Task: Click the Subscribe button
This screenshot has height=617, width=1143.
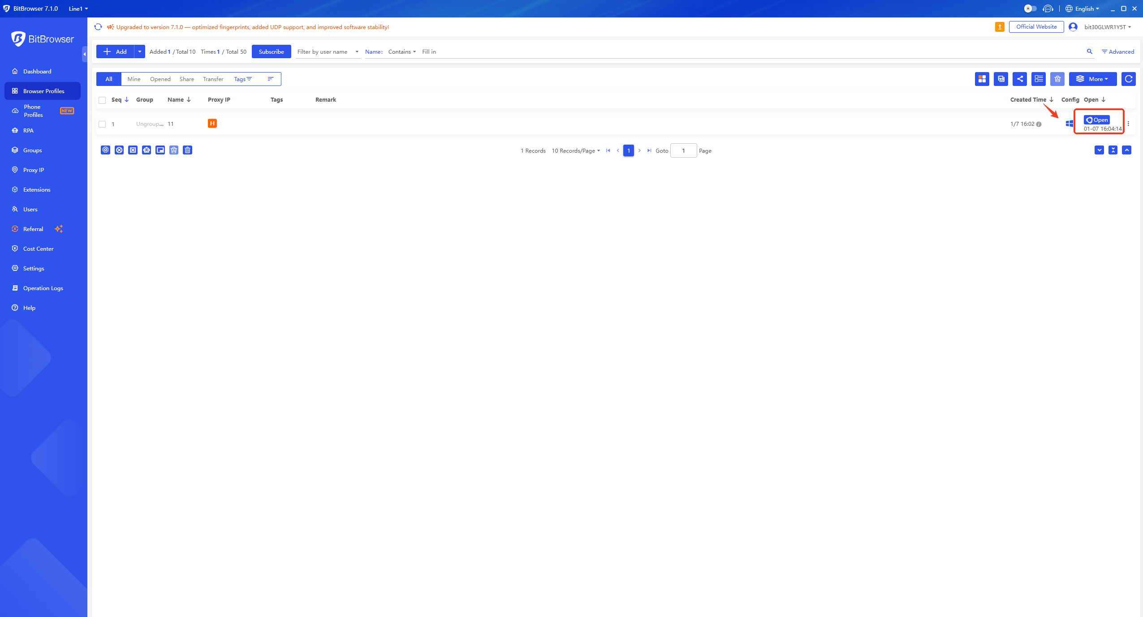Action: pyautogui.click(x=271, y=51)
